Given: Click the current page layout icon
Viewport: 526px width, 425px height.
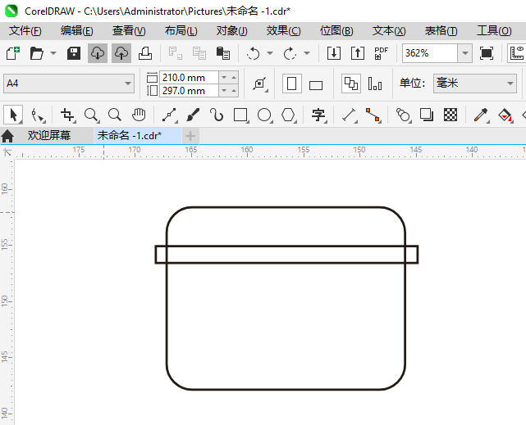Looking at the screenshot, I should tap(375, 84).
